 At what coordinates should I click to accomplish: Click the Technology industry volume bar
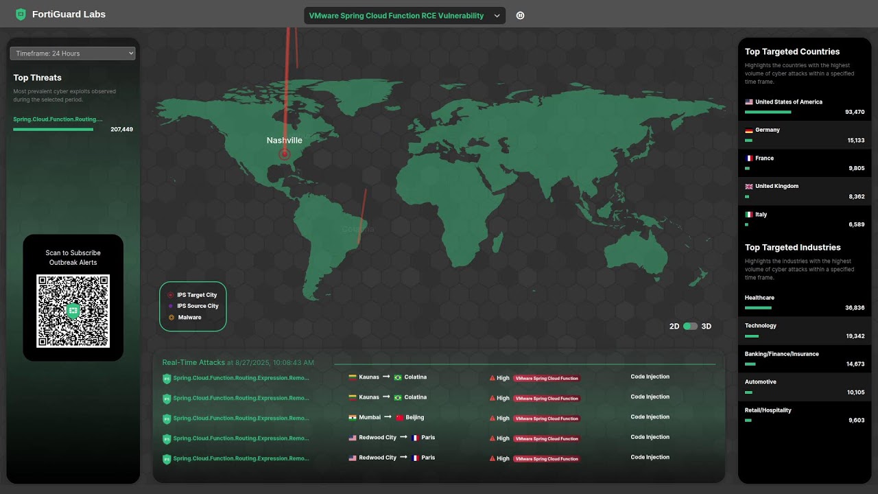(752, 336)
